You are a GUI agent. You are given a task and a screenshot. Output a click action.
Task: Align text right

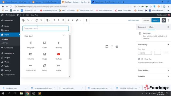click(63, 20)
